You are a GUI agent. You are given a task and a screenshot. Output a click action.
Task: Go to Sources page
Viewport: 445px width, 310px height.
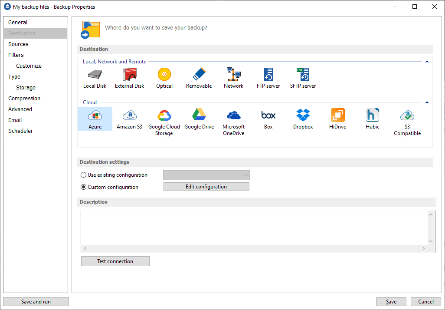pyautogui.click(x=36, y=44)
